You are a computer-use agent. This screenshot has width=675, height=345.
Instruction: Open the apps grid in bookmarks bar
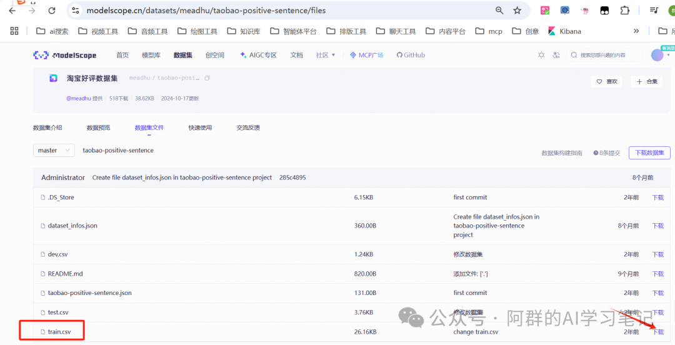[14, 31]
